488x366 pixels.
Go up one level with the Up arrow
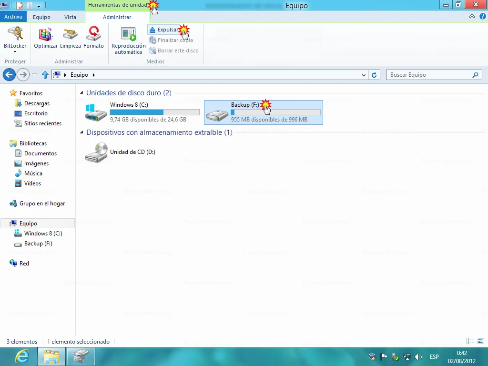(45, 75)
